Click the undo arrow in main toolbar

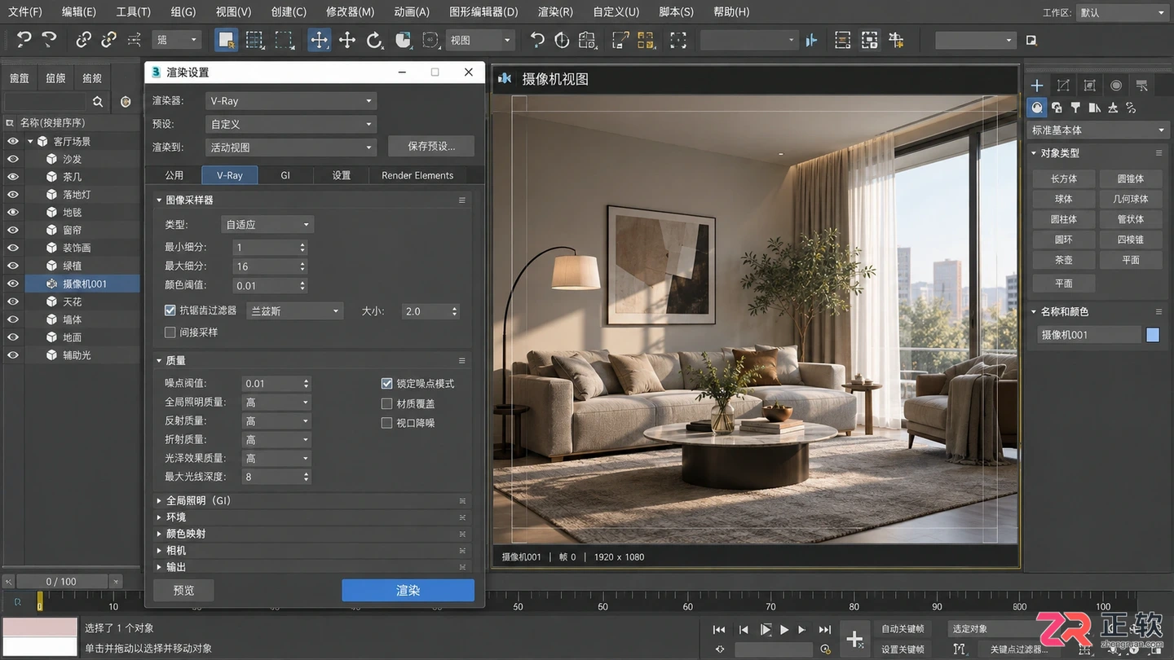click(24, 39)
